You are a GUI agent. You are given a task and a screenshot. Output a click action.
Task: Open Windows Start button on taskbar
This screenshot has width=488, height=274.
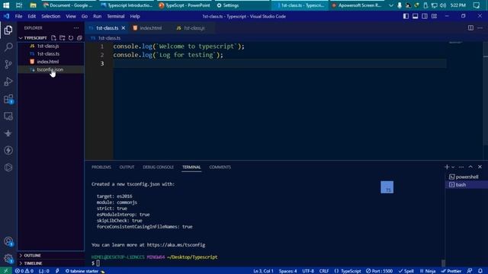[6, 5]
